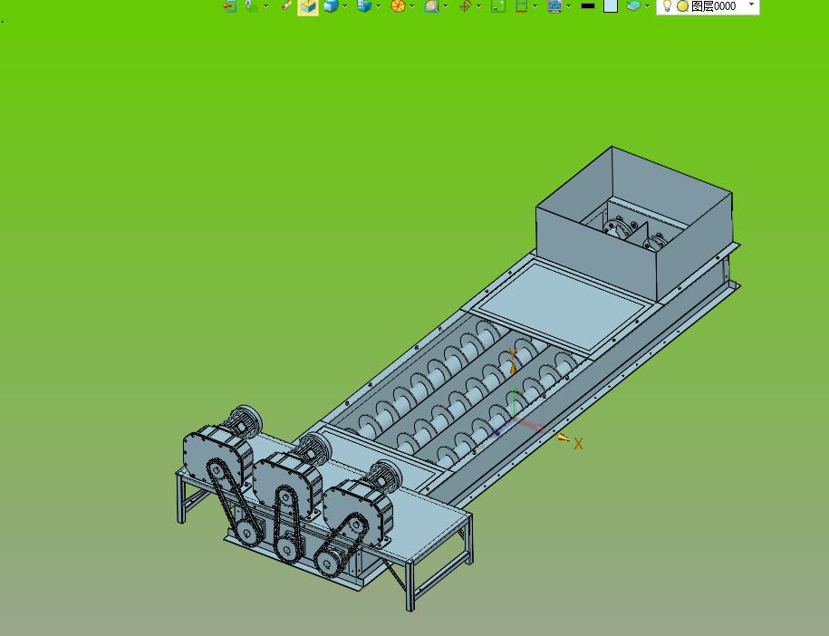This screenshot has width=829, height=636.
Task: Open dropdown arrow beside cube with document
Action: click(x=378, y=6)
